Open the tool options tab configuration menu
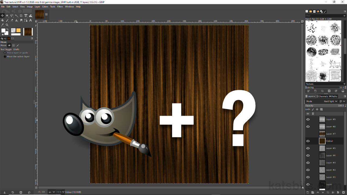This screenshot has height=195, width=347. (x=32, y=38)
